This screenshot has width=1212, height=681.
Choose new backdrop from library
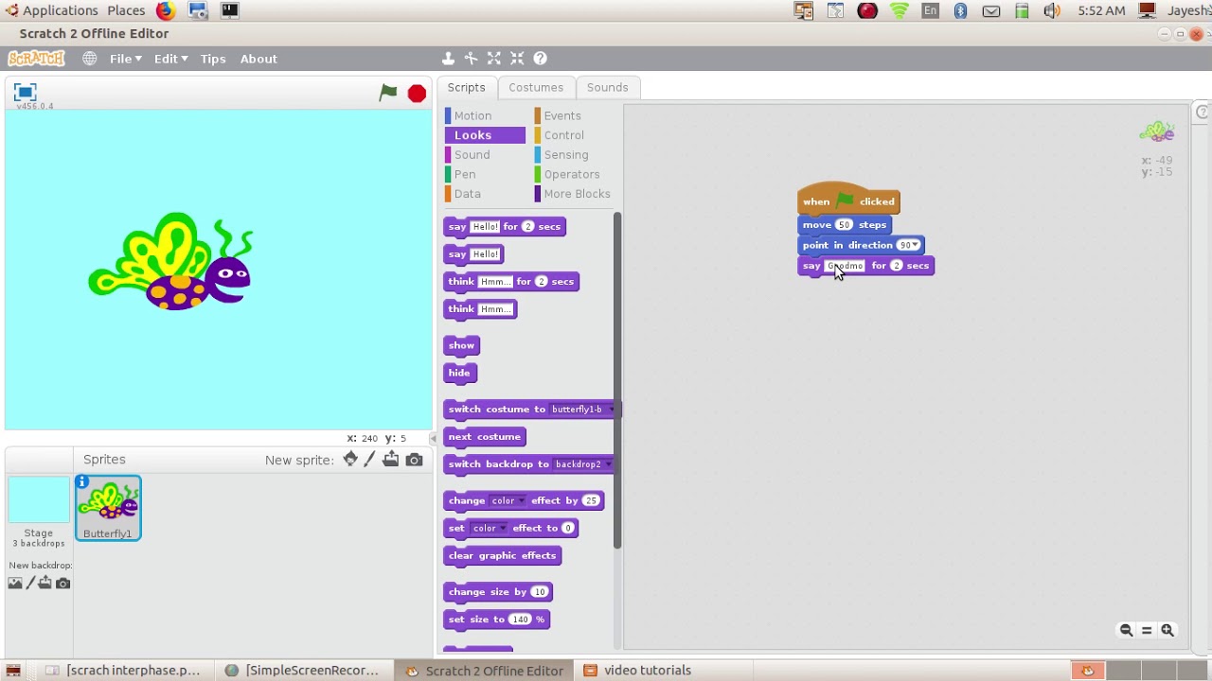[x=15, y=584]
